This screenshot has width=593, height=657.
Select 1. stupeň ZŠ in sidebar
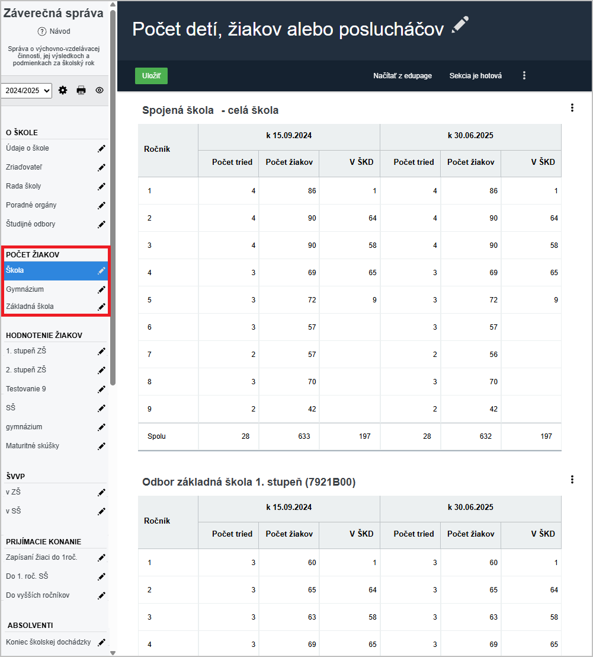[26, 351]
